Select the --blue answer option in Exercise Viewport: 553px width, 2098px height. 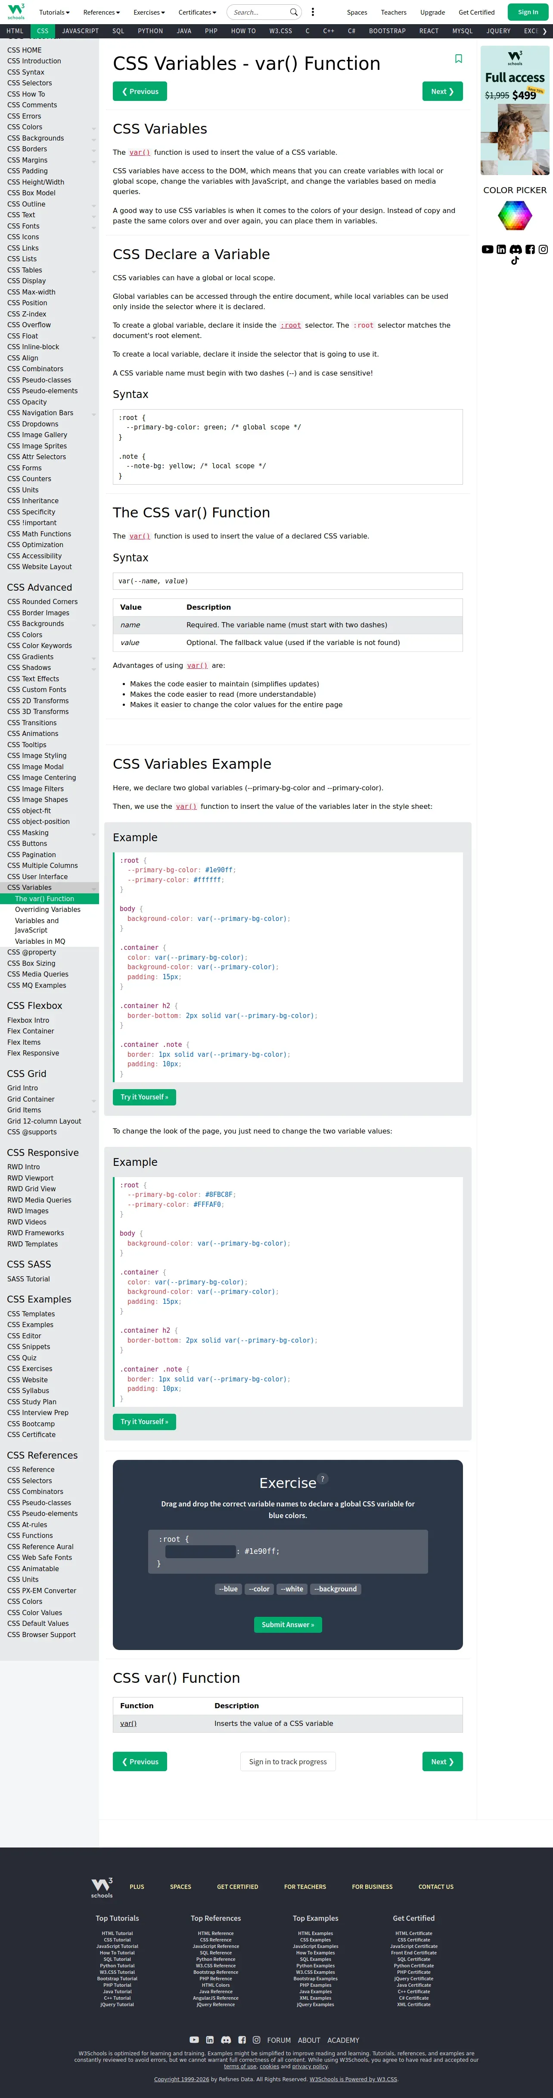coord(229,1589)
